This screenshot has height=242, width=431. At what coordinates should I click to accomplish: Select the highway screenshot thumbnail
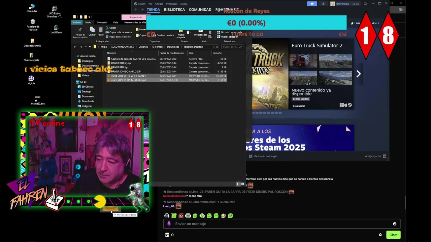[335, 61]
